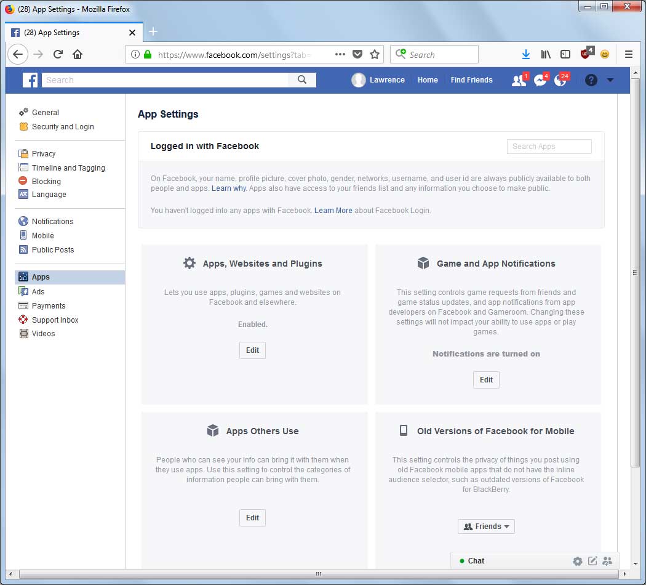Open Firefox hamburger menu
646x585 pixels.
(629, 54)
